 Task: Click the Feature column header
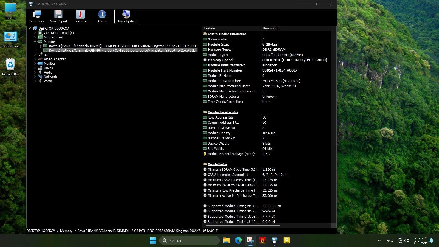230,28
